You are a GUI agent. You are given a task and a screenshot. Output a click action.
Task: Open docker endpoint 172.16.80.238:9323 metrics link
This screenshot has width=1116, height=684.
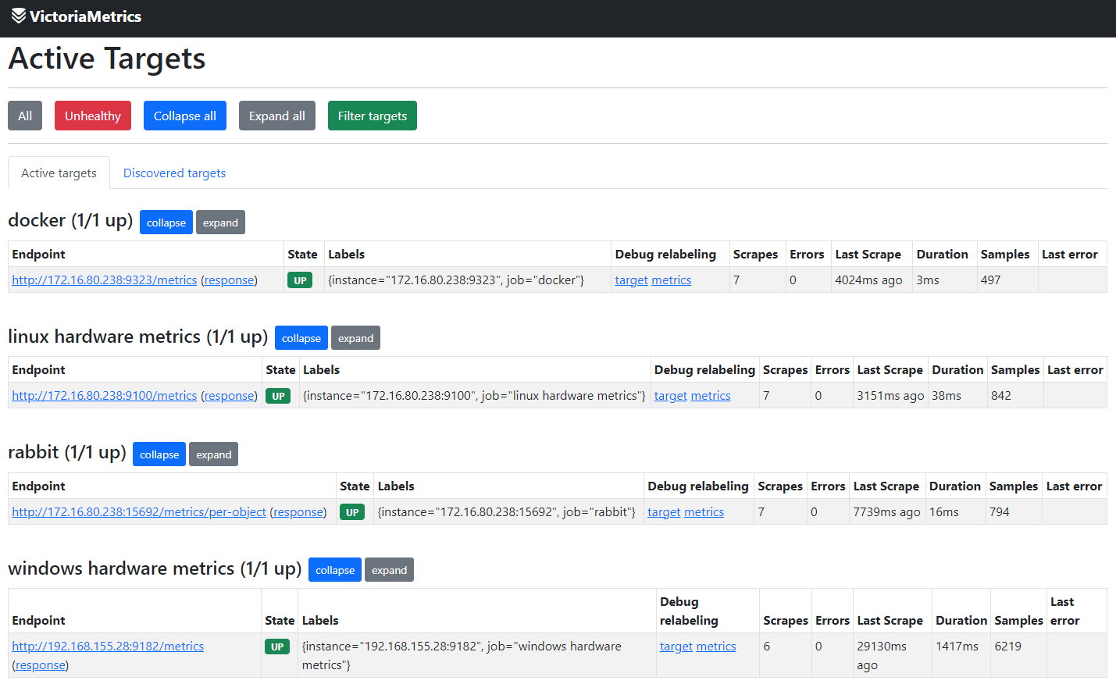[105, 280]
